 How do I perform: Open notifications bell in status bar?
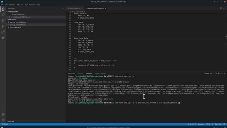pos(224,124)
